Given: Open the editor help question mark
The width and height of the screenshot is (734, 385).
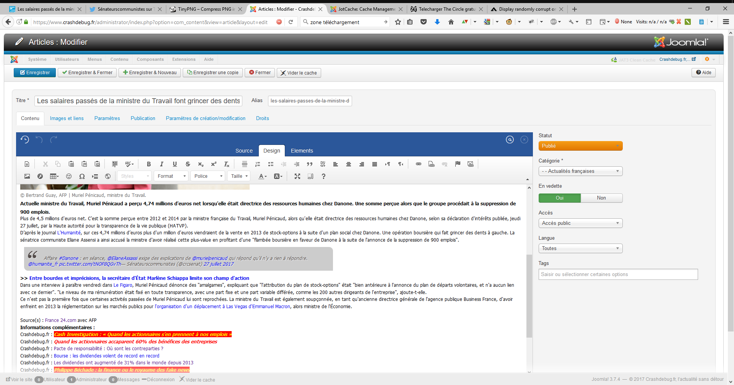Looking at the screenshot, I should [323, 176].
